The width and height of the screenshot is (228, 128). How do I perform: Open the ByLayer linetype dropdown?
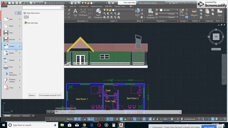(x=168, y=17)
